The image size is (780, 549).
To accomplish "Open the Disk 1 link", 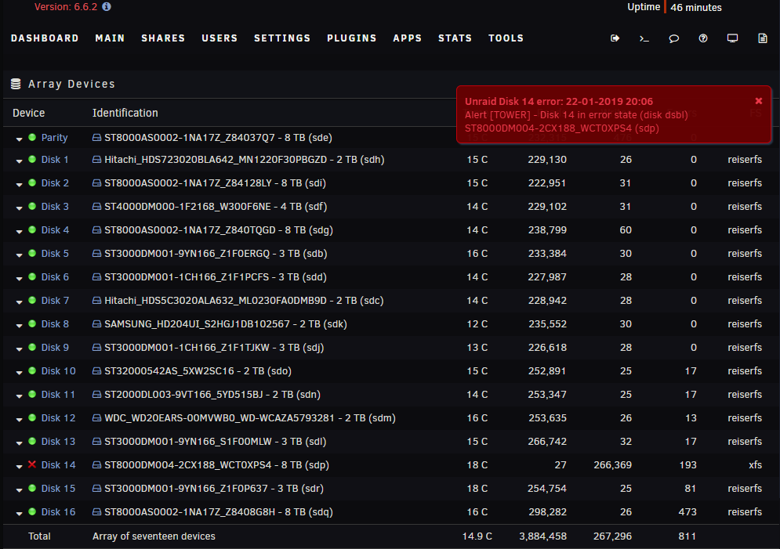I will [55, 160].
